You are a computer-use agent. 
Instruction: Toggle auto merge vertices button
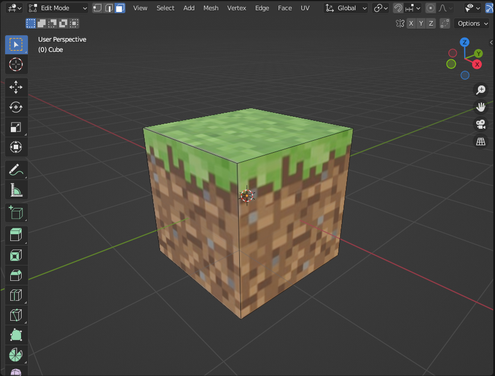[x=445, y=23]
